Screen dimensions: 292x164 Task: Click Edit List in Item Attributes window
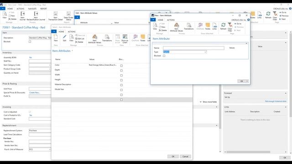(80, 39)
